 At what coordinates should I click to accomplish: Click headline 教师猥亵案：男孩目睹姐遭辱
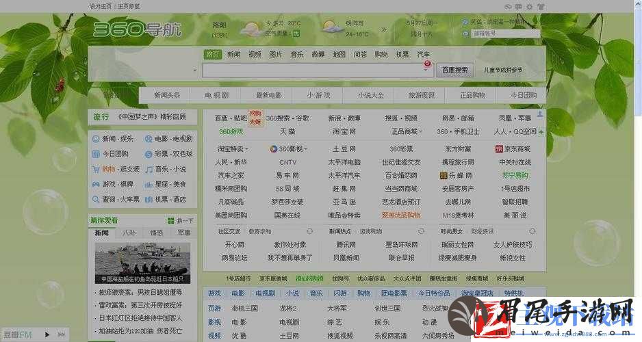point(140,293)
